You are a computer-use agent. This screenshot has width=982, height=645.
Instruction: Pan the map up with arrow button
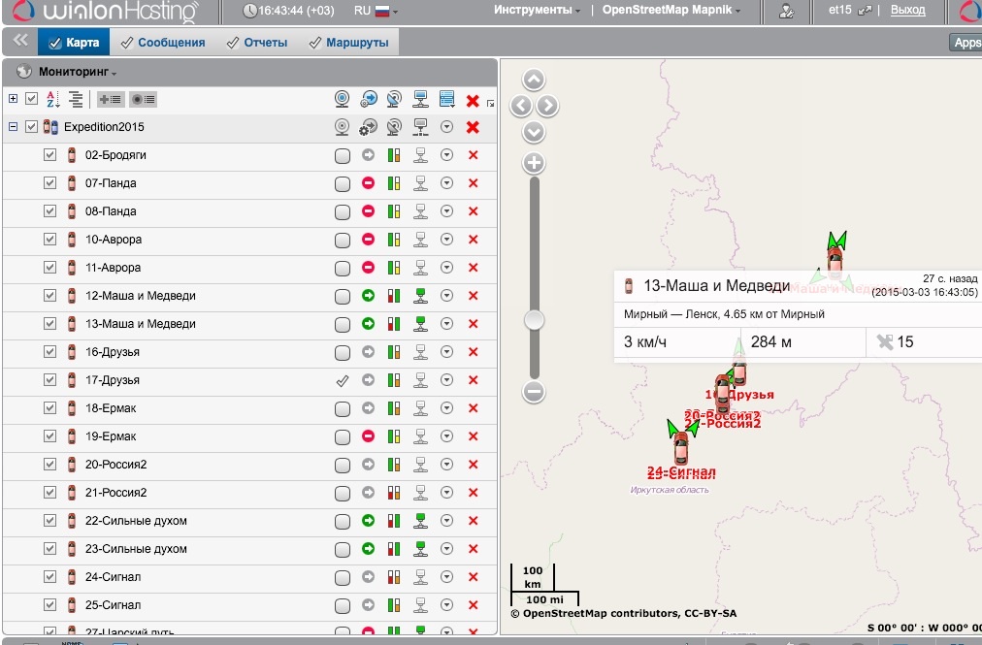pyautogui.click(x=534, y=81)
